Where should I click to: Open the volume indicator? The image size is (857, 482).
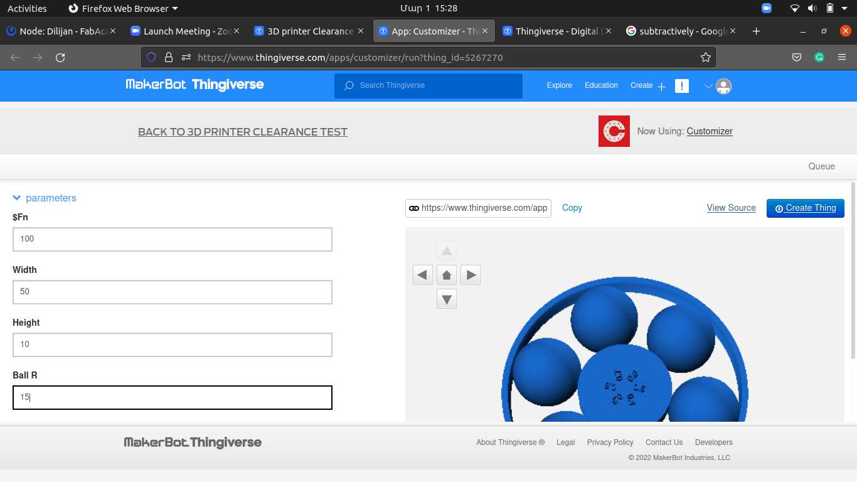pyautogui.click(x=812, y=8)
